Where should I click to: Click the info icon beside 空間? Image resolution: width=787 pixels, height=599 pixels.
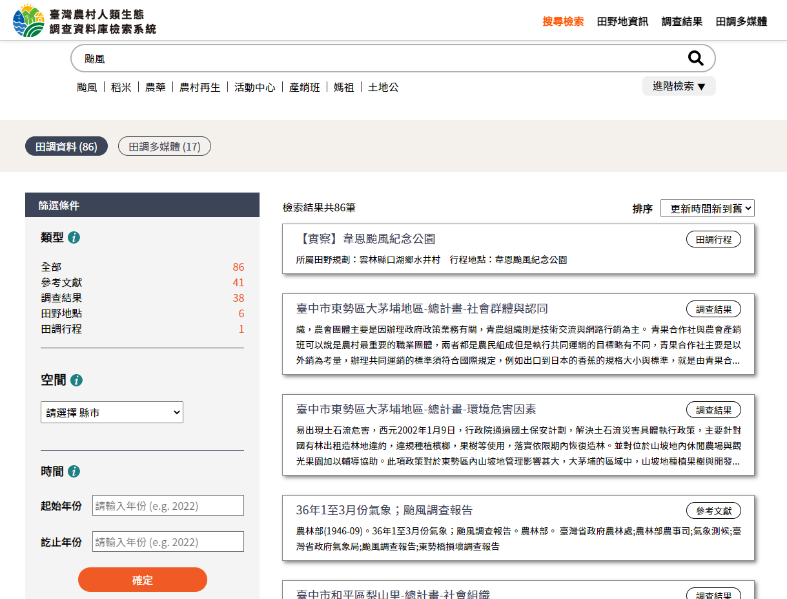pyautogui.click(x=77, y=381)
